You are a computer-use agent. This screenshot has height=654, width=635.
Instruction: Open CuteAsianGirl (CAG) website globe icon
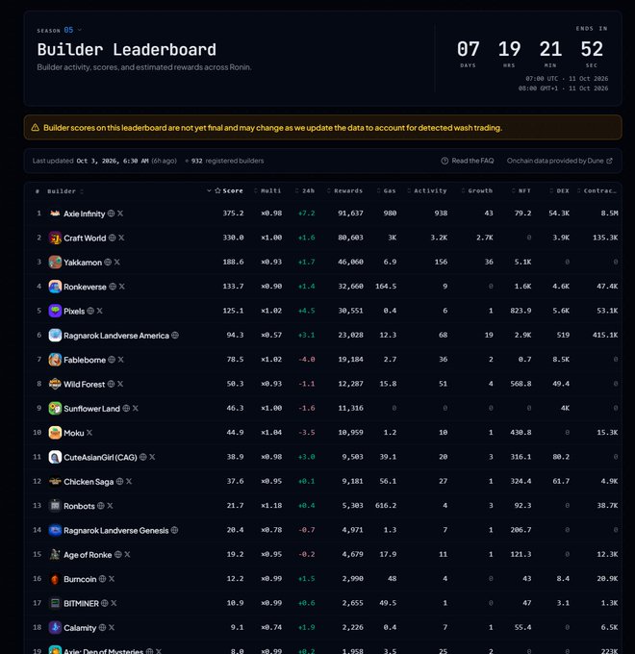click(x=142, y=457)
